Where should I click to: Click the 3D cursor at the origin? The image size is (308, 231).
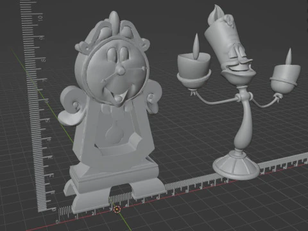tap(117, 210)
